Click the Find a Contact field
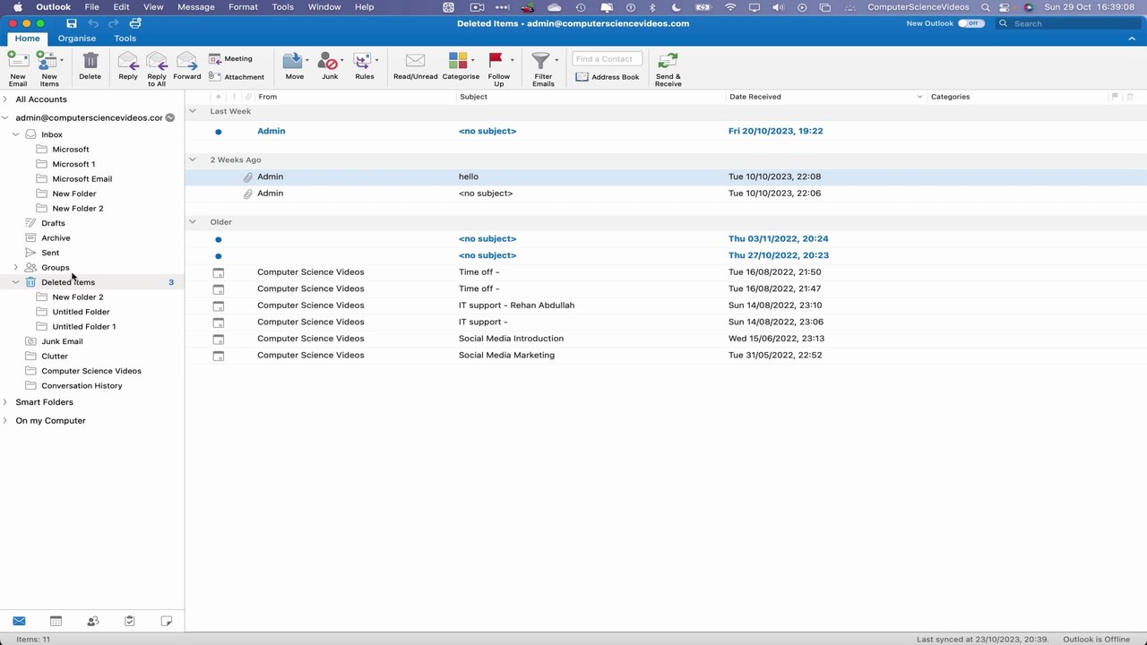 (x=607, y=59)
